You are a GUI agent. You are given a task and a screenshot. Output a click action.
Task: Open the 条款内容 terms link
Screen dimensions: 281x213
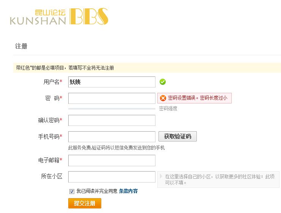pyautogui.click(x=128, y=191)
